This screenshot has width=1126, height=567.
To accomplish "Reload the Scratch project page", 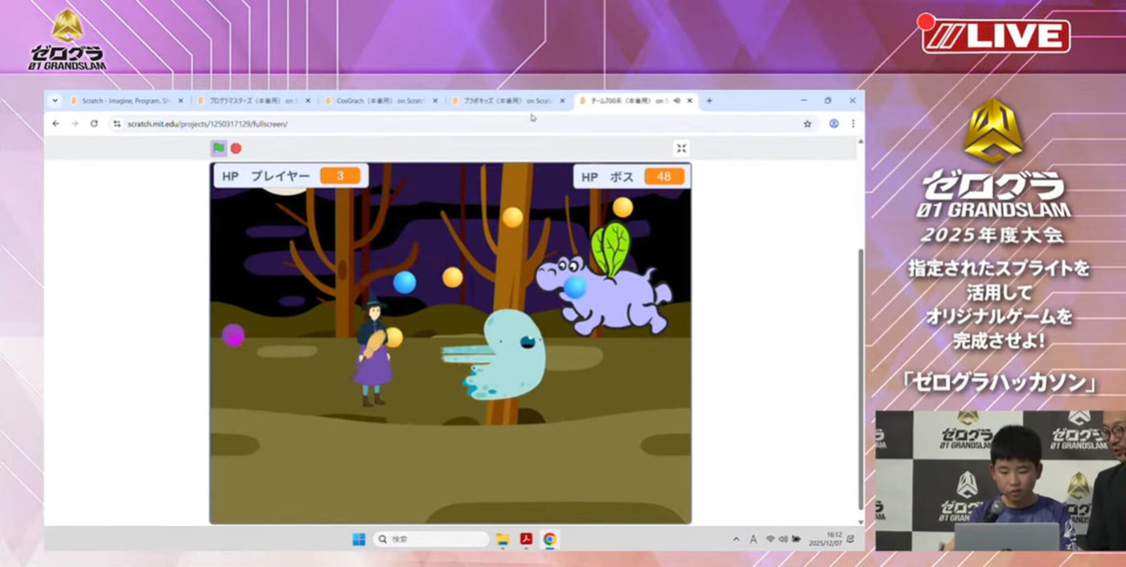I will [x=94, y=124].
